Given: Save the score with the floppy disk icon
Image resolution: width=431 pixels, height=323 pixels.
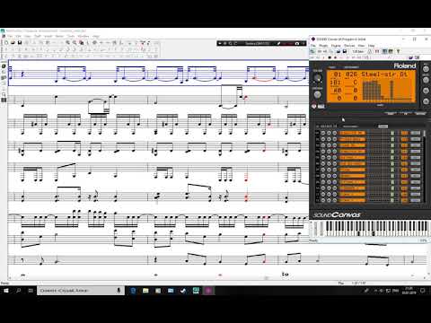Looking at the screenshot, I should click(x=20, y=43).
